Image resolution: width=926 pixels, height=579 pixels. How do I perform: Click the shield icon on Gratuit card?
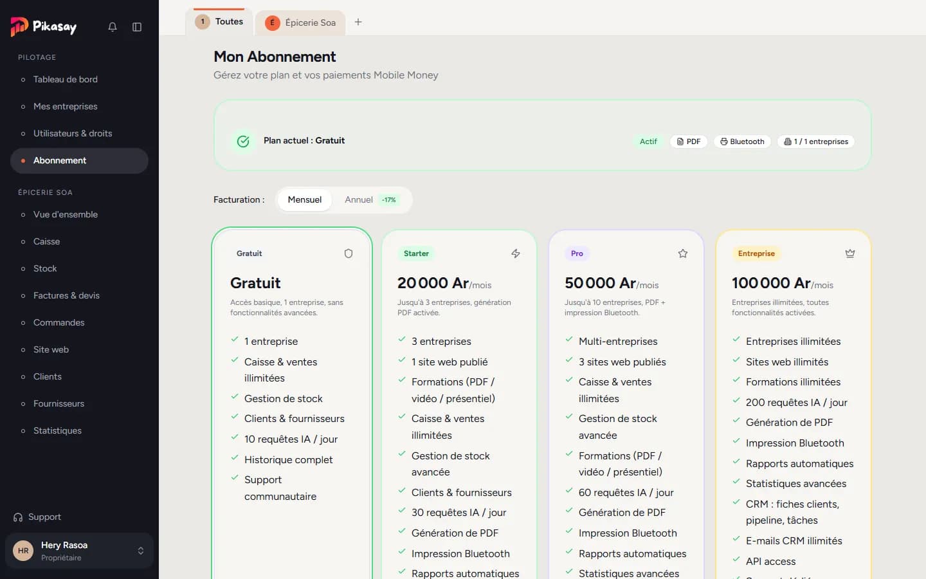coord(349,253)
